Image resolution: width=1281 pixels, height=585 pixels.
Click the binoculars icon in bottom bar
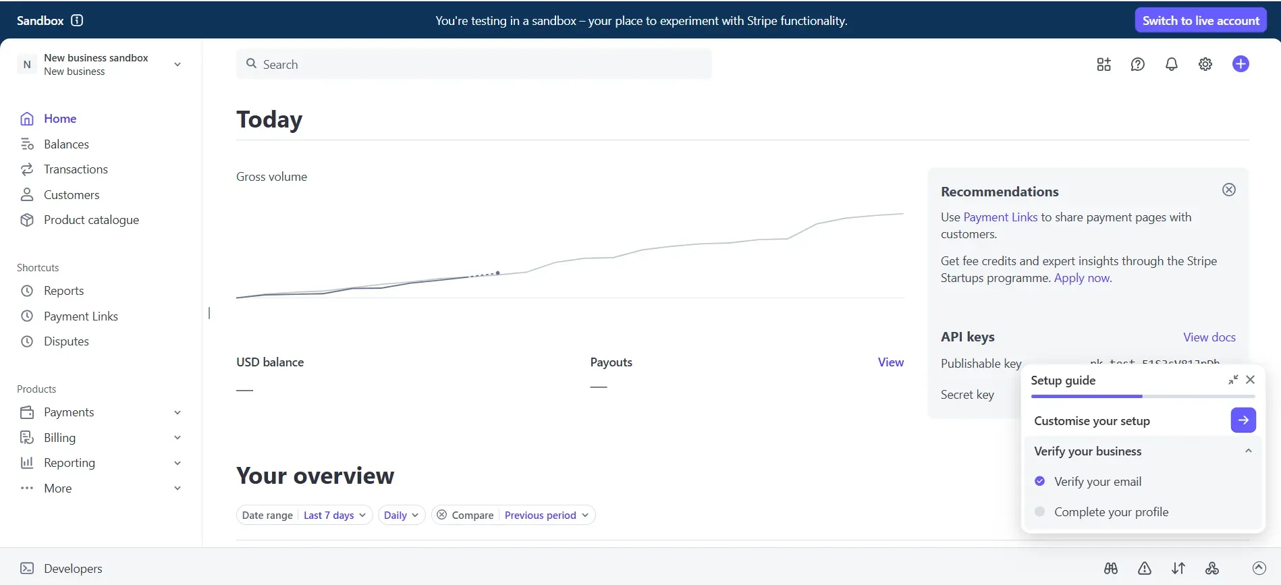(1110, 568)
